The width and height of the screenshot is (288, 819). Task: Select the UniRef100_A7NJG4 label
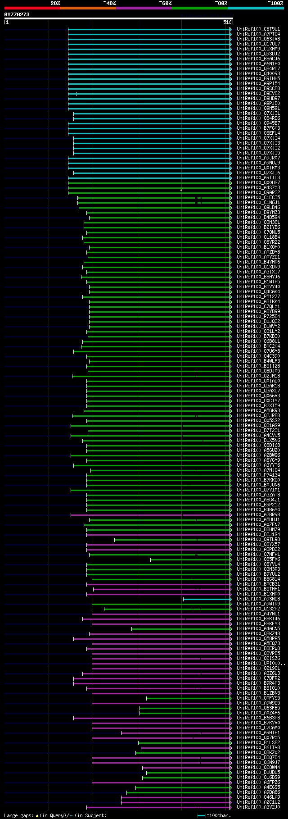(258, 470)
